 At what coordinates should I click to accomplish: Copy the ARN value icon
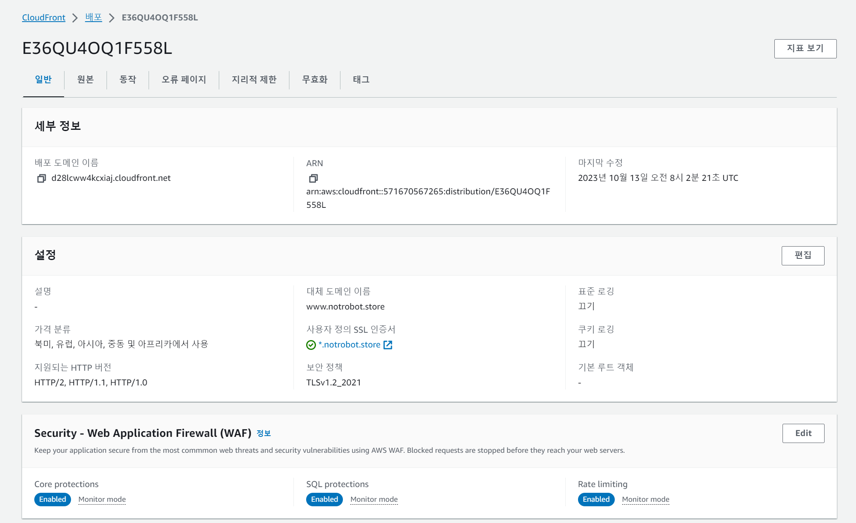click(x=313, y=178)
